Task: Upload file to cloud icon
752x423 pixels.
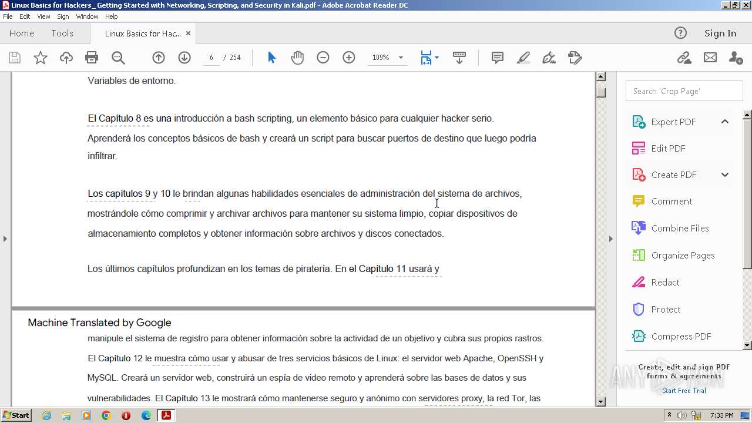Action: 66,58
